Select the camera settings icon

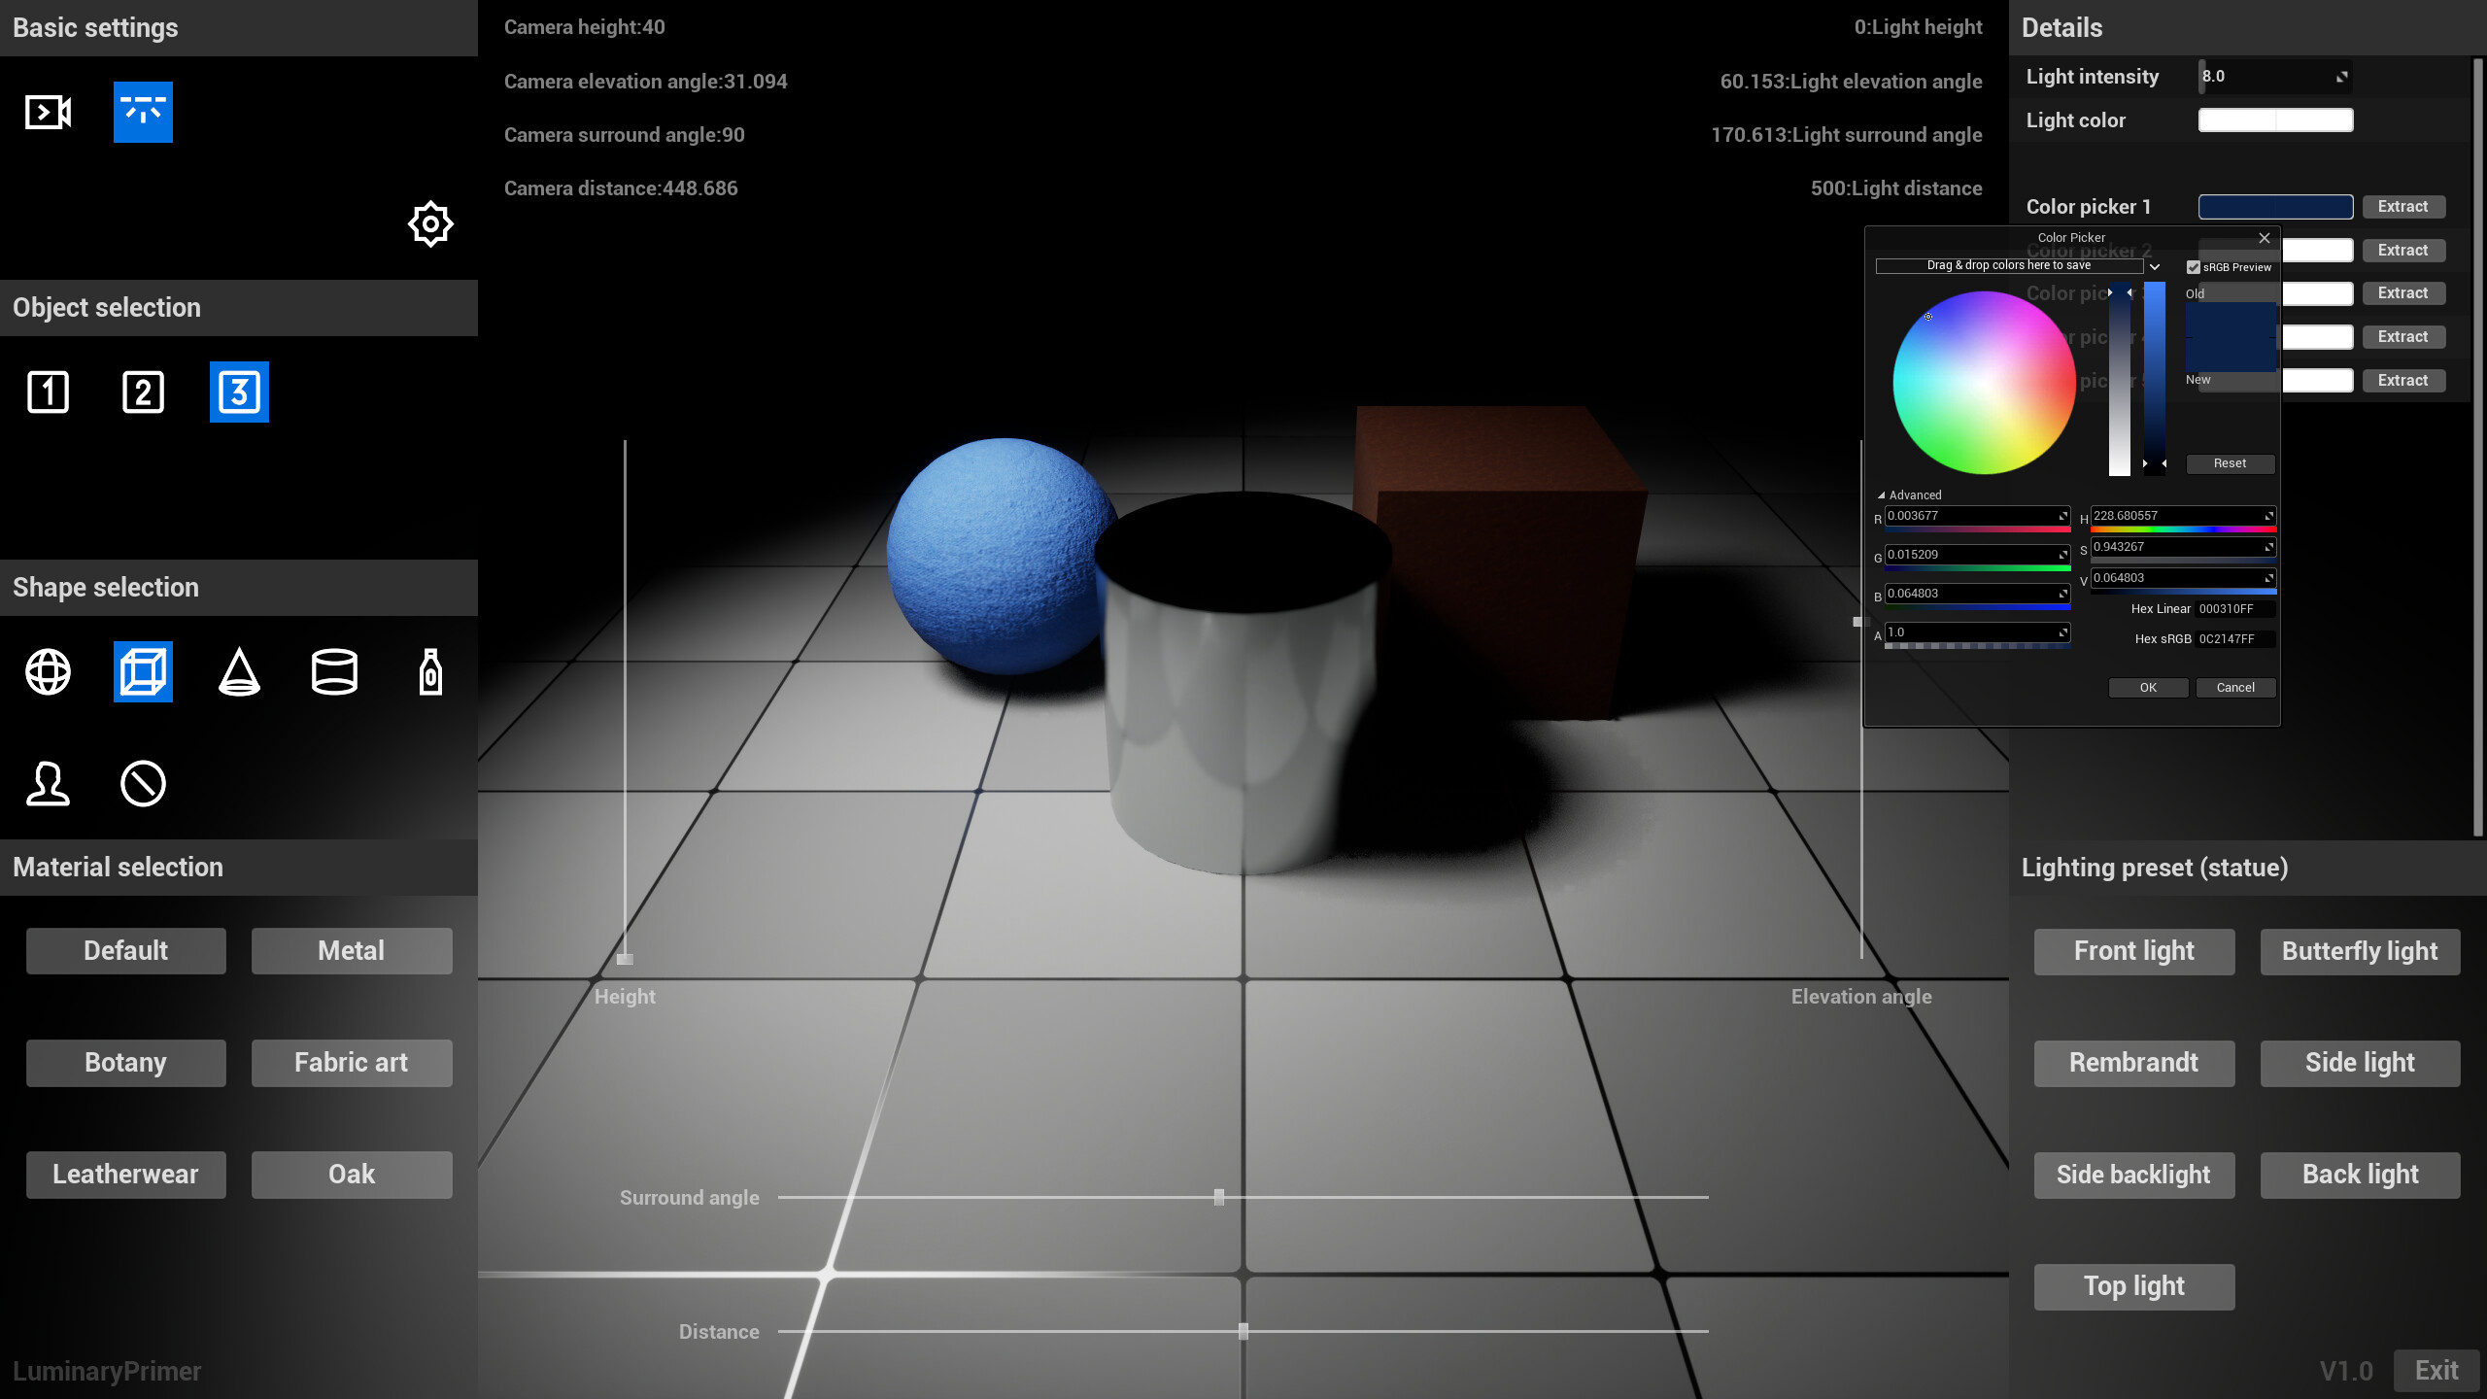click(47, 112)
